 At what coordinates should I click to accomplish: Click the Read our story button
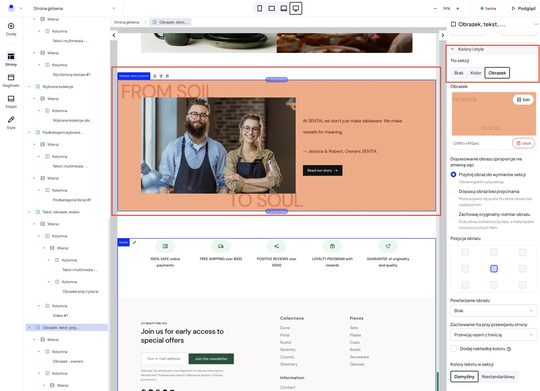click(323, 171)
